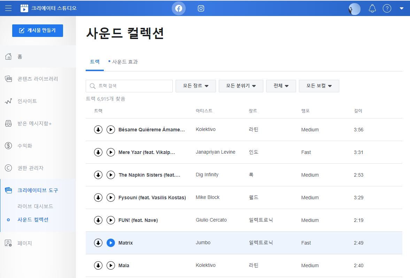Screen dimensions: 410x278
Task: Open notifications bell
Action: click(x=372, y=8)
